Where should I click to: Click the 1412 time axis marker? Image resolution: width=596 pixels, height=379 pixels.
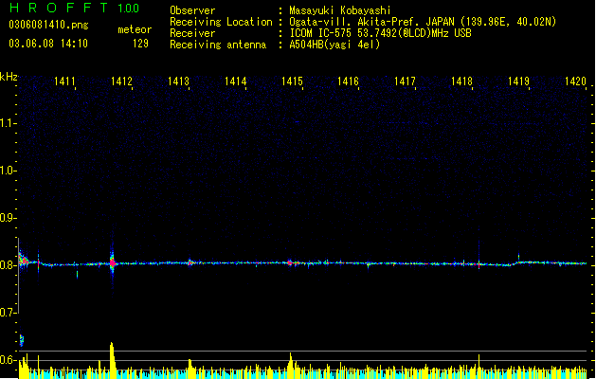tap(121, 81)
